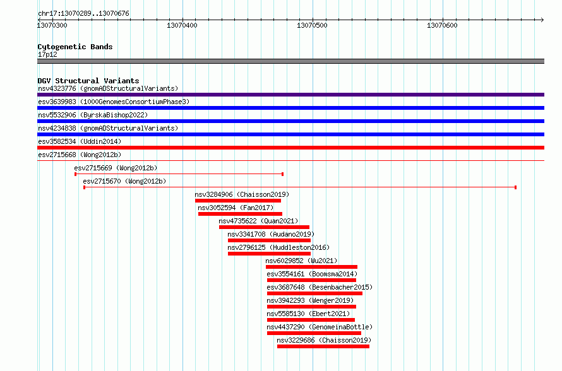Select nsv5585130 Ebert2021 variant label

pos(308,314)
